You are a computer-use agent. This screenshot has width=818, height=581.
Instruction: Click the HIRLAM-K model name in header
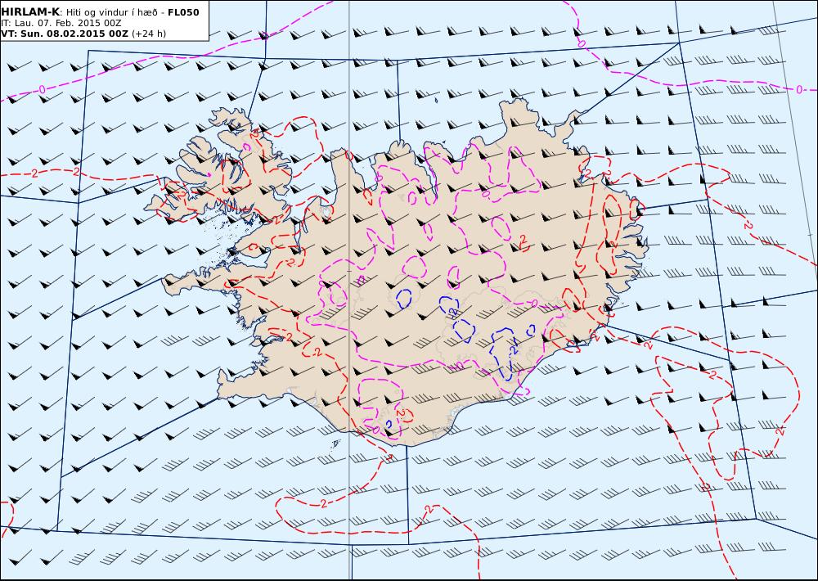coord(30,12)
